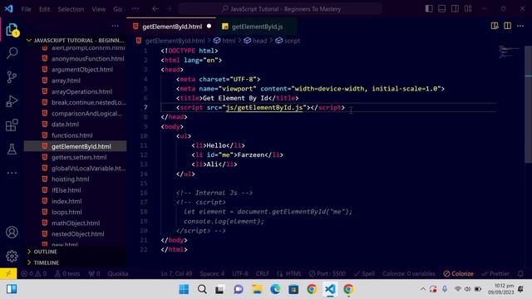
Task: Toggle the Colorize status bar item
Action: [x=458, y=273]
